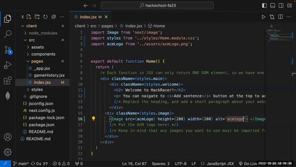The image size is (296, 167).
Task: Toggle the primary side bar
Action: 264,6
